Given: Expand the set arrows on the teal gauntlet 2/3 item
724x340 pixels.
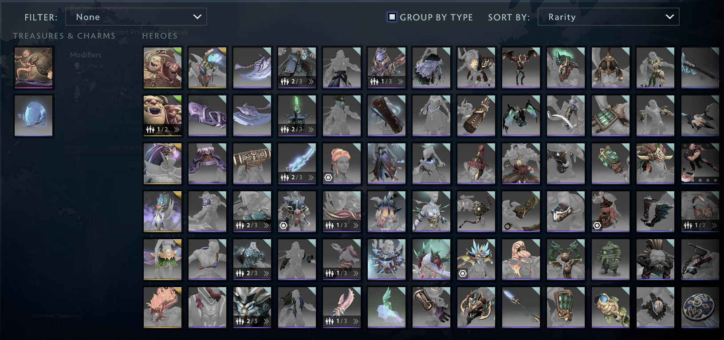Looking at the screenshot, I should [266, 225].
